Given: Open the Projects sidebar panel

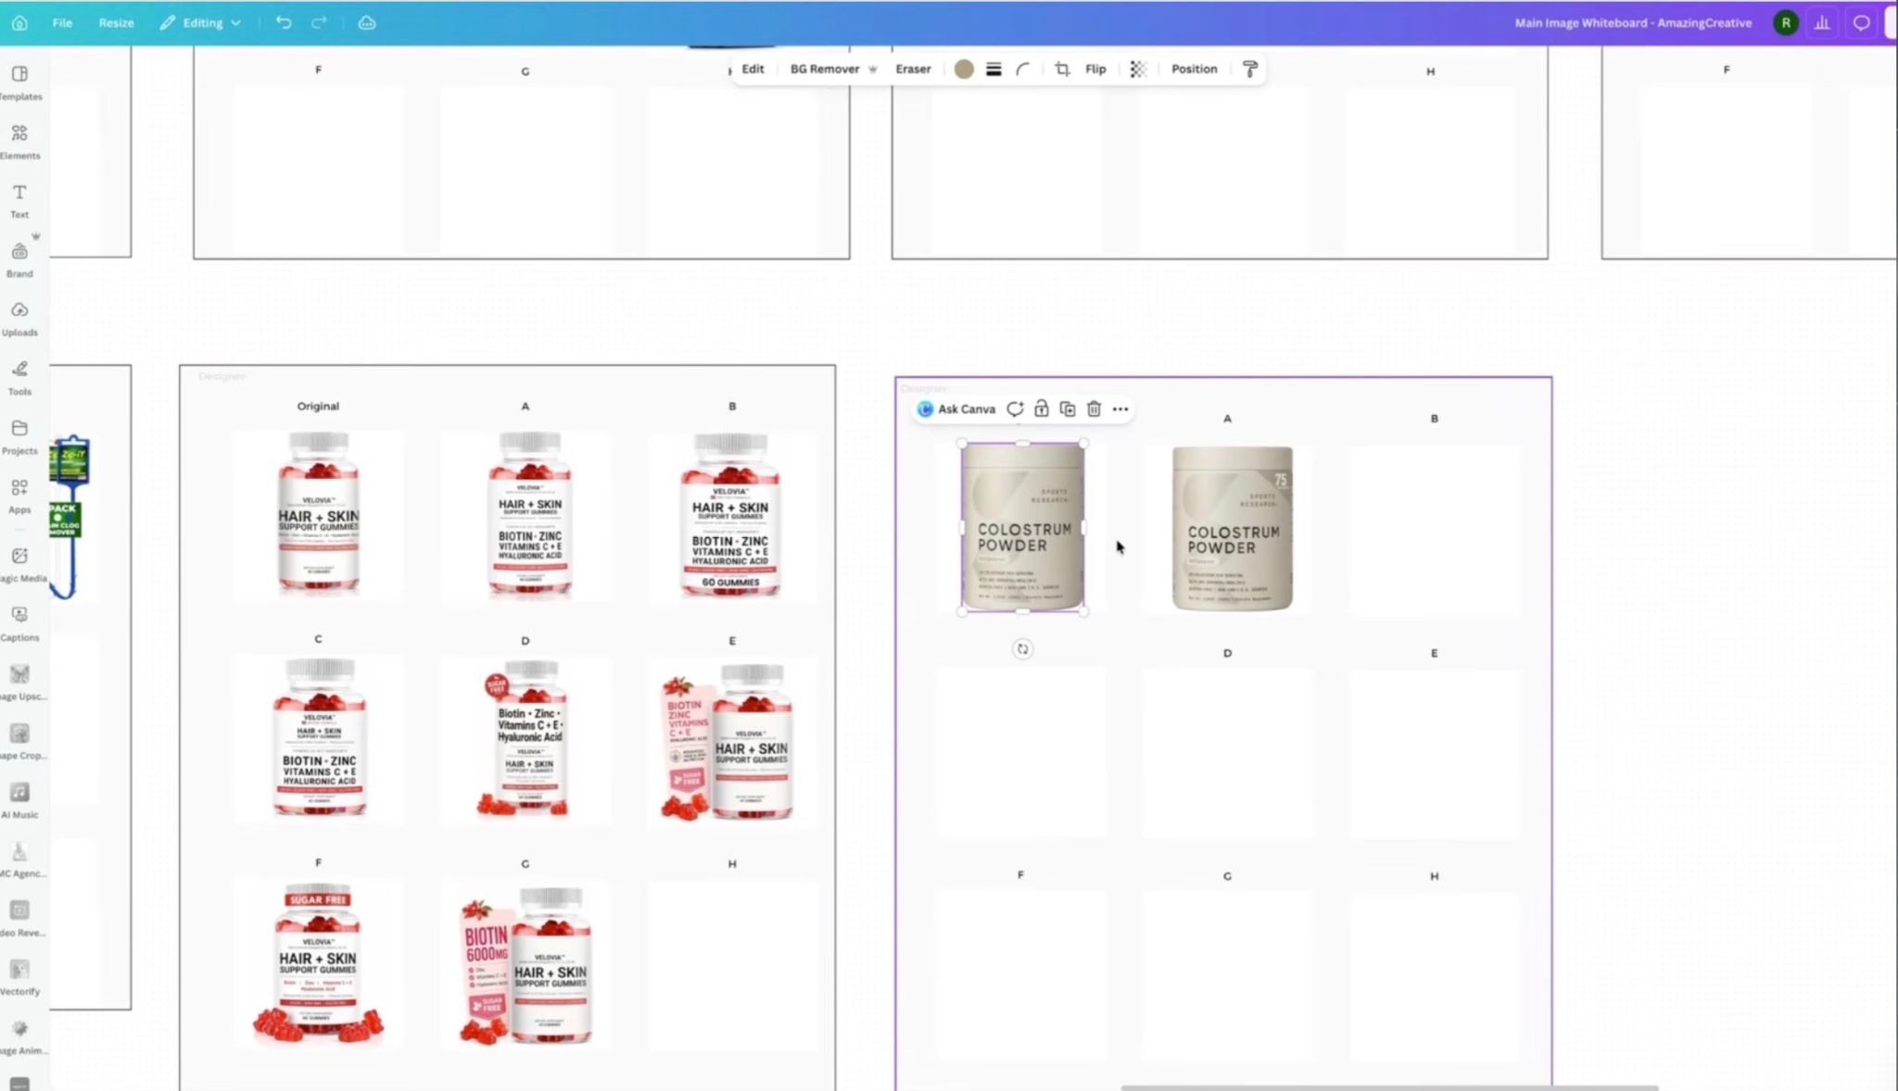Looking at the screenshot, I should pos(19,437).
